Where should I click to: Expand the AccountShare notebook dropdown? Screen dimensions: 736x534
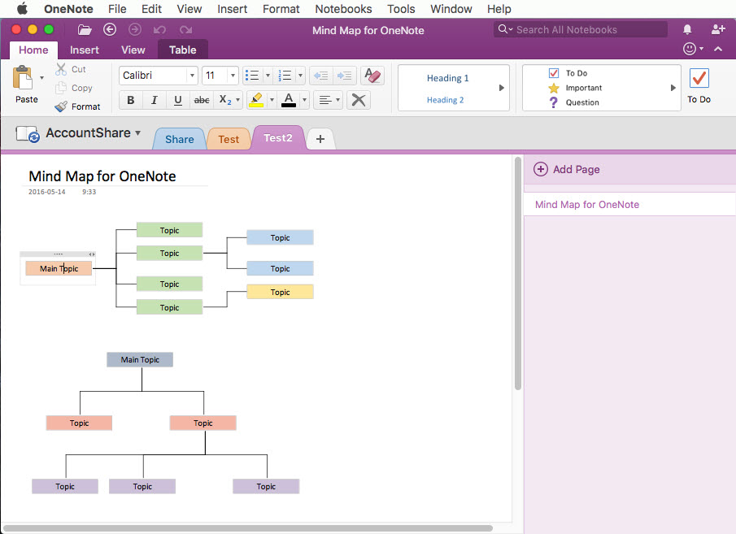(138, 132)
